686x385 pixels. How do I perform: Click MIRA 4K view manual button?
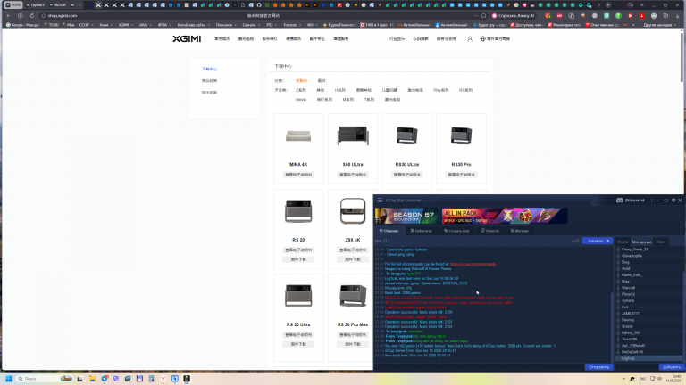pos(298,175)
